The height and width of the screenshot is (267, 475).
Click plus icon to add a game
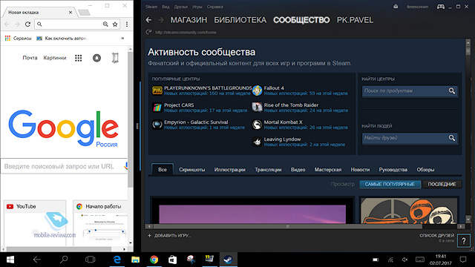pos(149,236)
